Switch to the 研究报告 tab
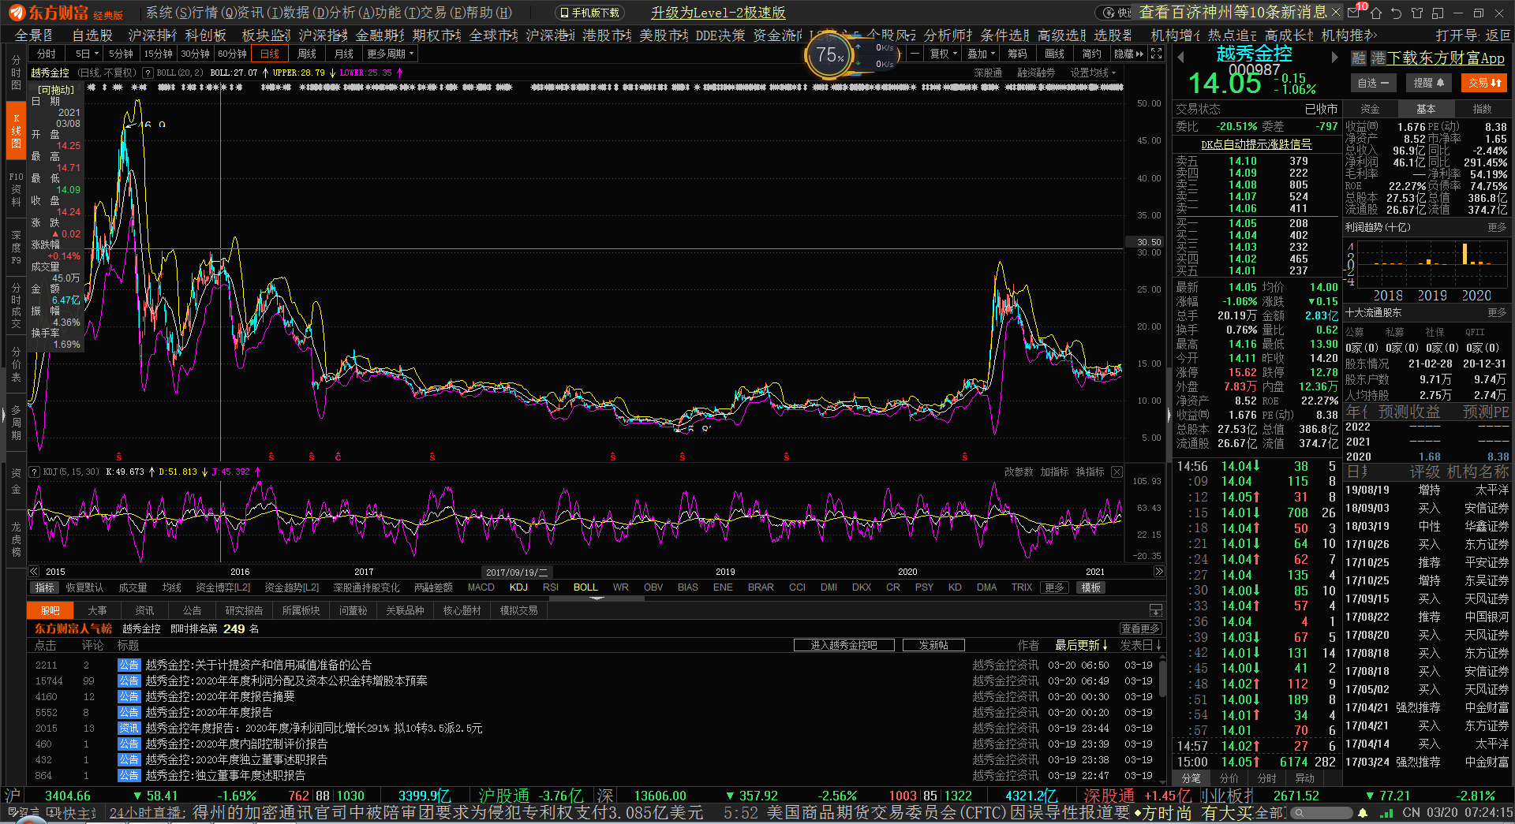1515x824 pixels. [x=244, y=610]
